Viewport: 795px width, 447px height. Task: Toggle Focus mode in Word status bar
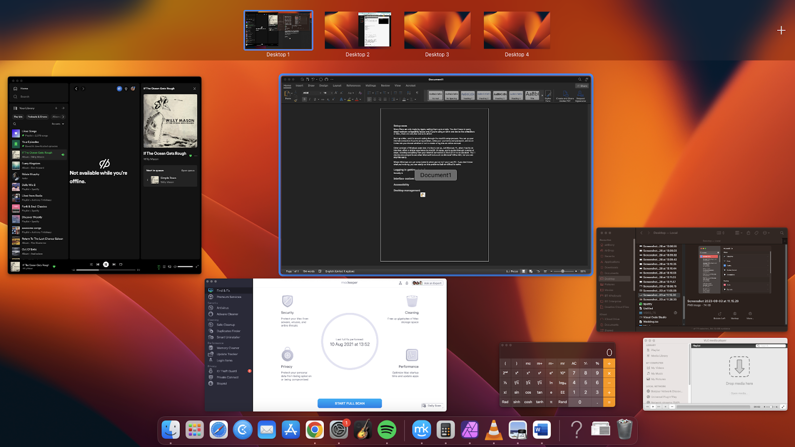[x=512, y=271]
